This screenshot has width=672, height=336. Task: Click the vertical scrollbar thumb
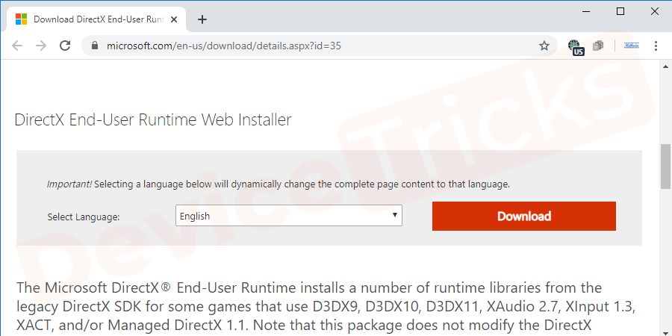665,167
